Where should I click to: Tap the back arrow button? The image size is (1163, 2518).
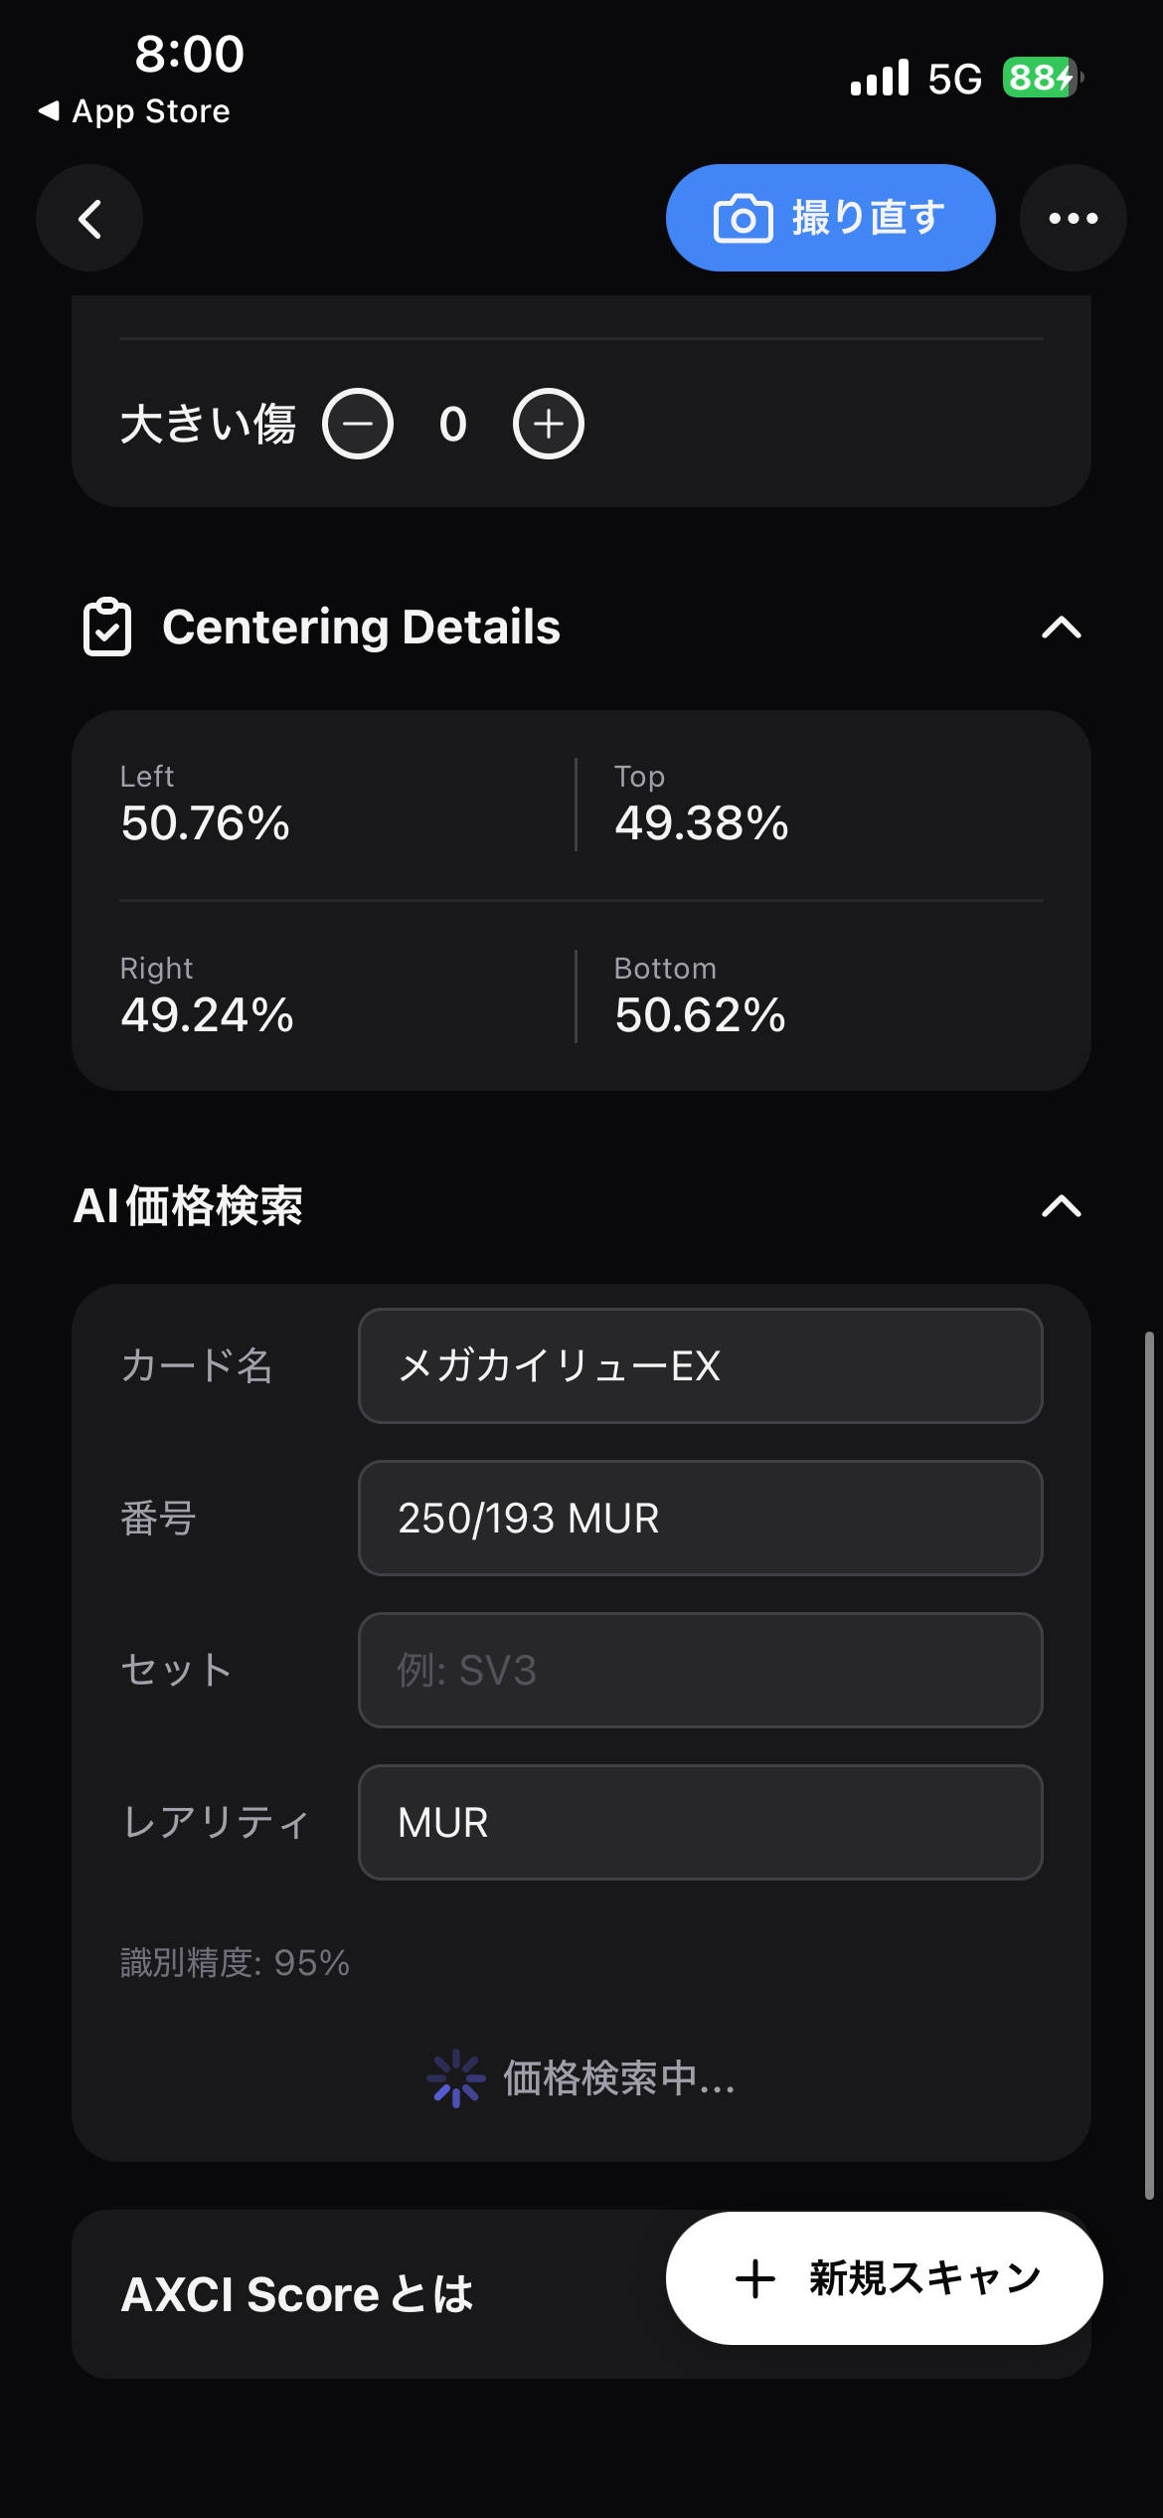(x=89, y=218)
